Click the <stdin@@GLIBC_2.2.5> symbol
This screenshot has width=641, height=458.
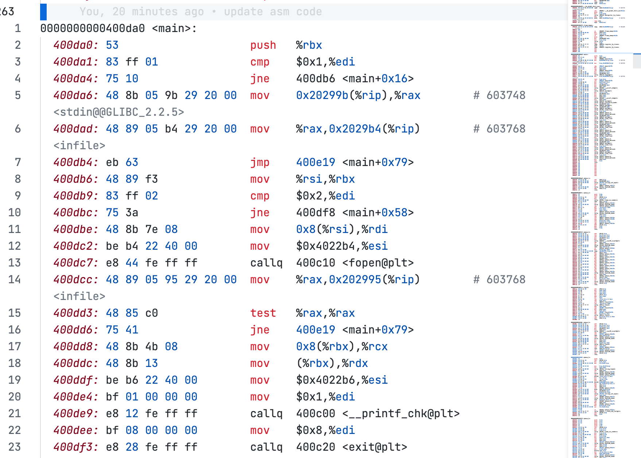tap(119, 112)
